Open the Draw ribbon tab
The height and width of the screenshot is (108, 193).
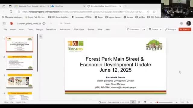(x=30, y=29)
